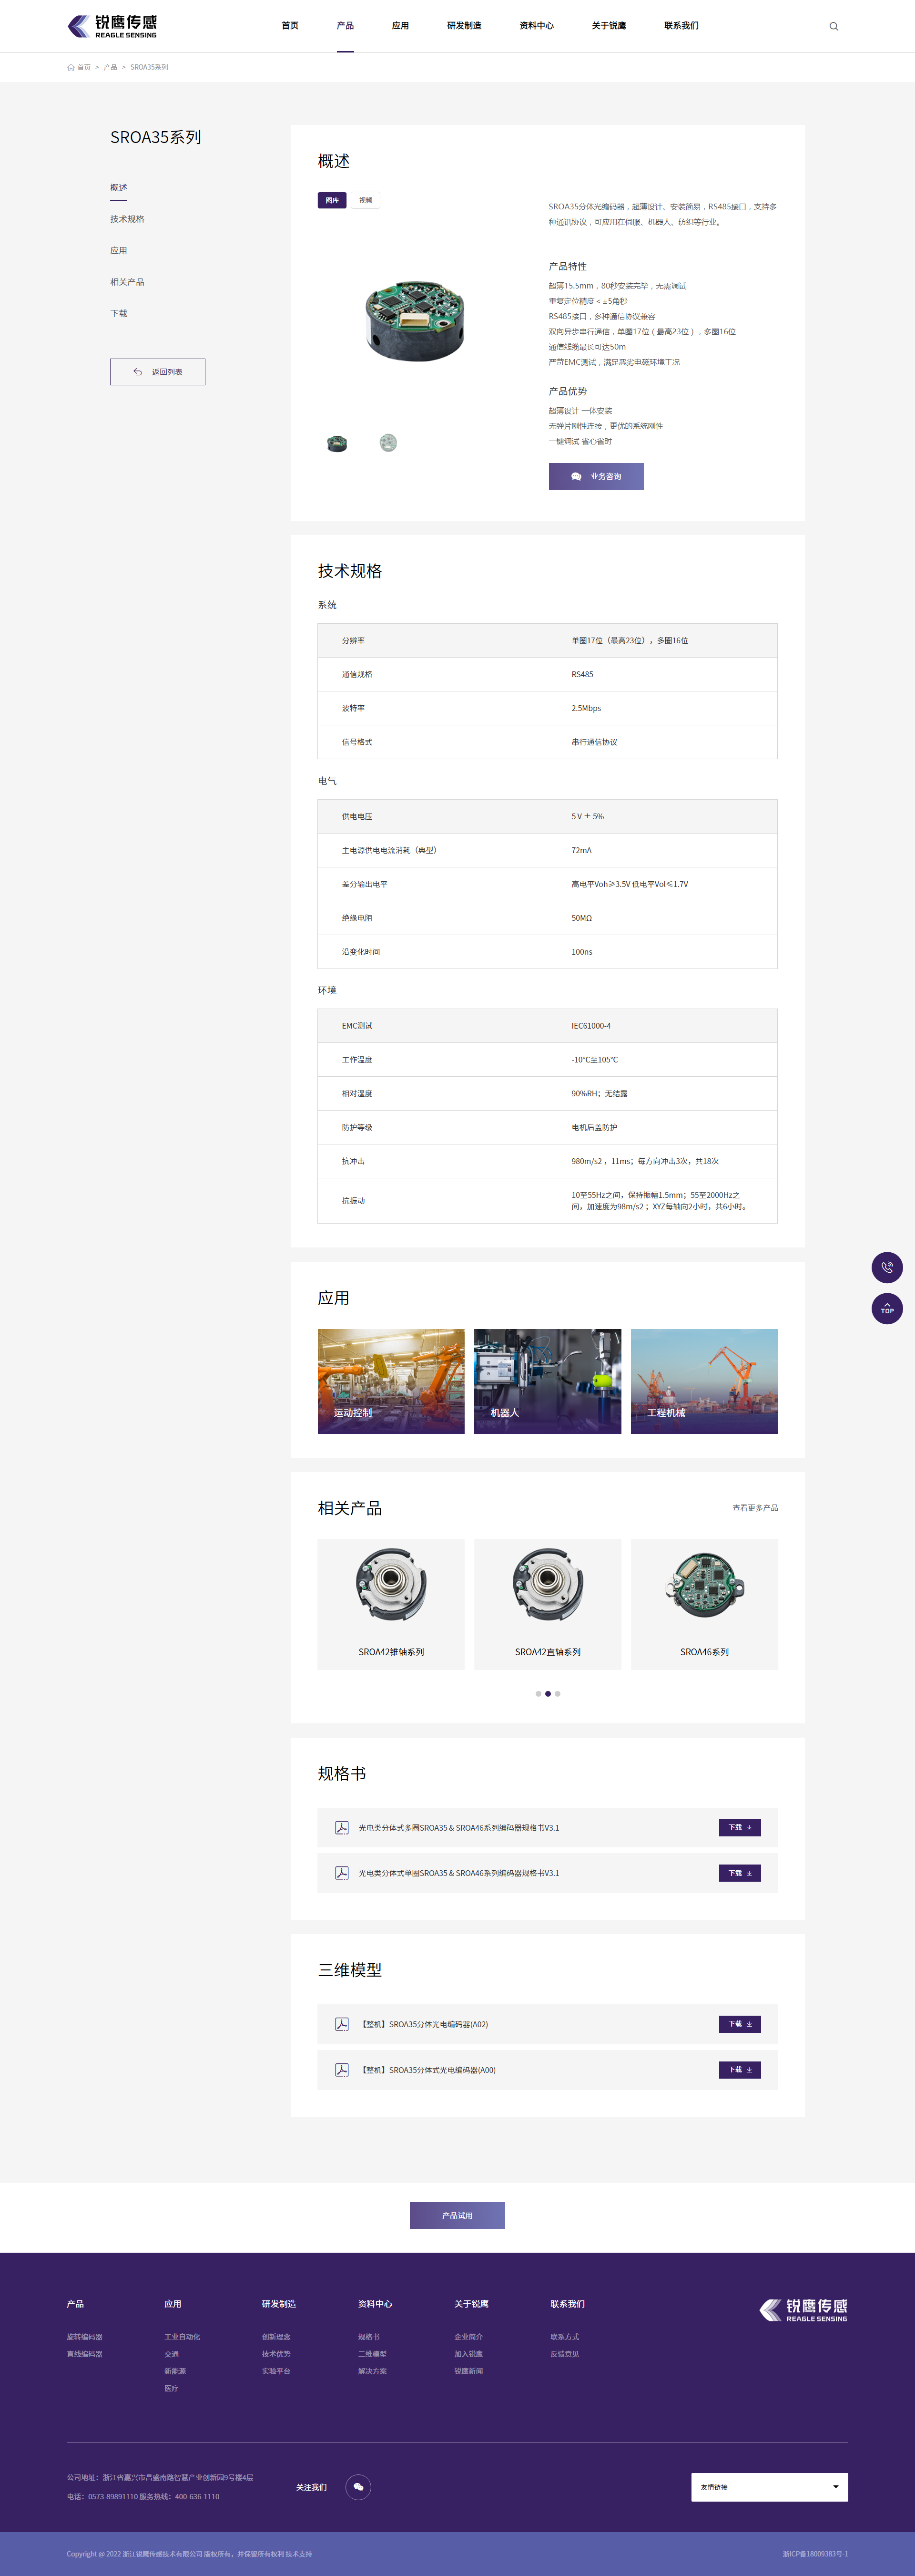The image size is (915, 2576).
Task: Click the TOP back-to-top floating button
Action: (887, 1308)
